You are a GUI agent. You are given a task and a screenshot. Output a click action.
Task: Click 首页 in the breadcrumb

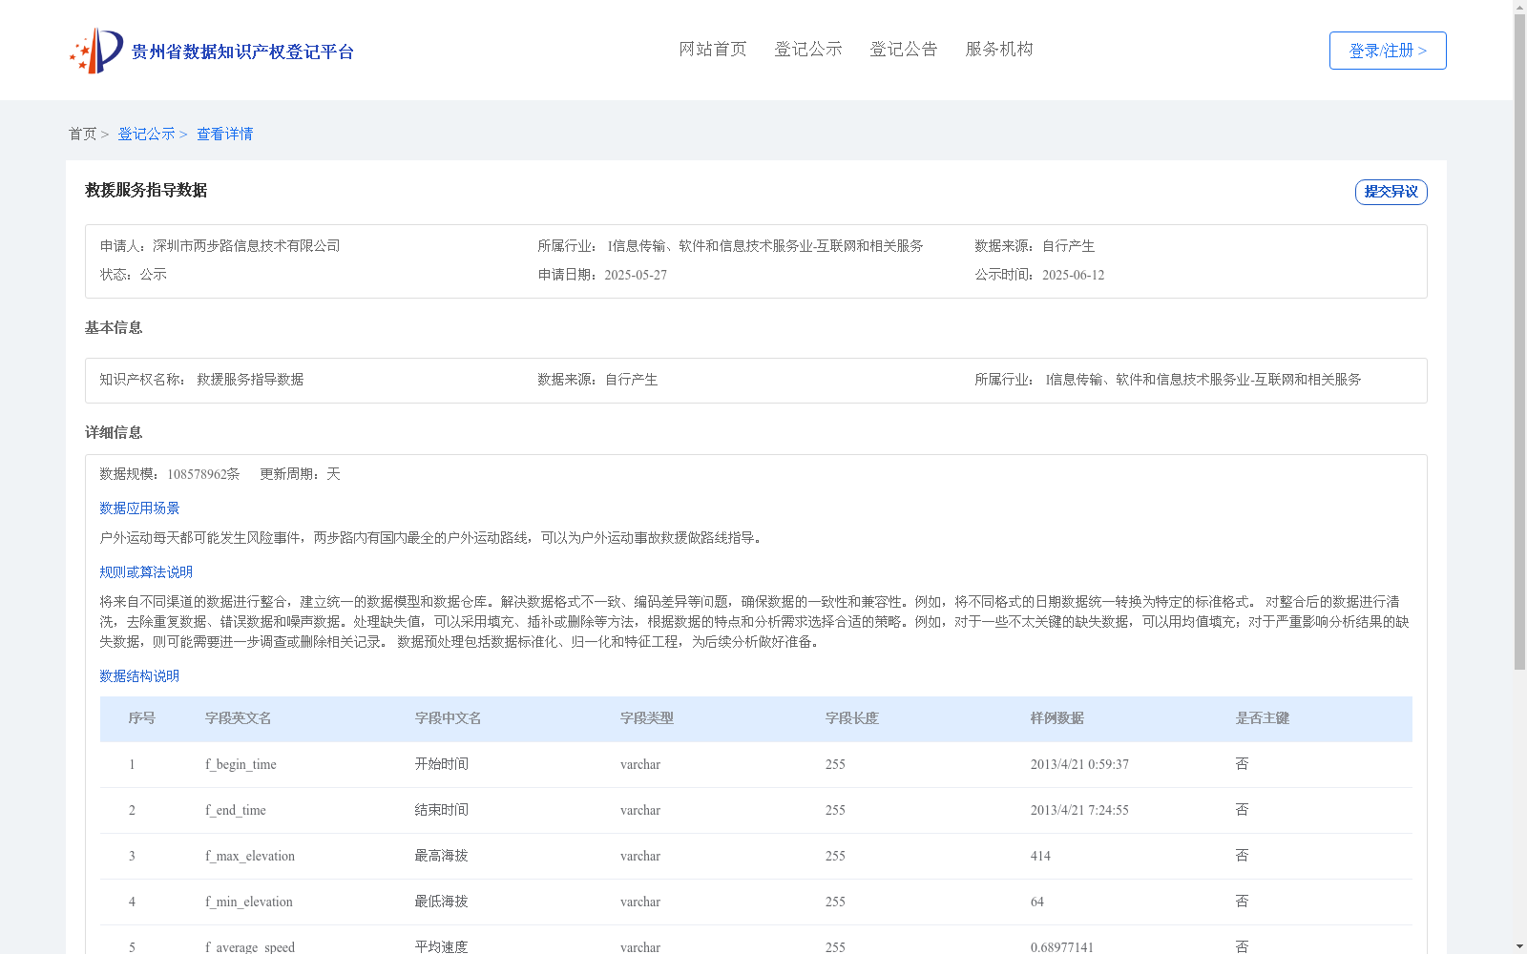82,135
